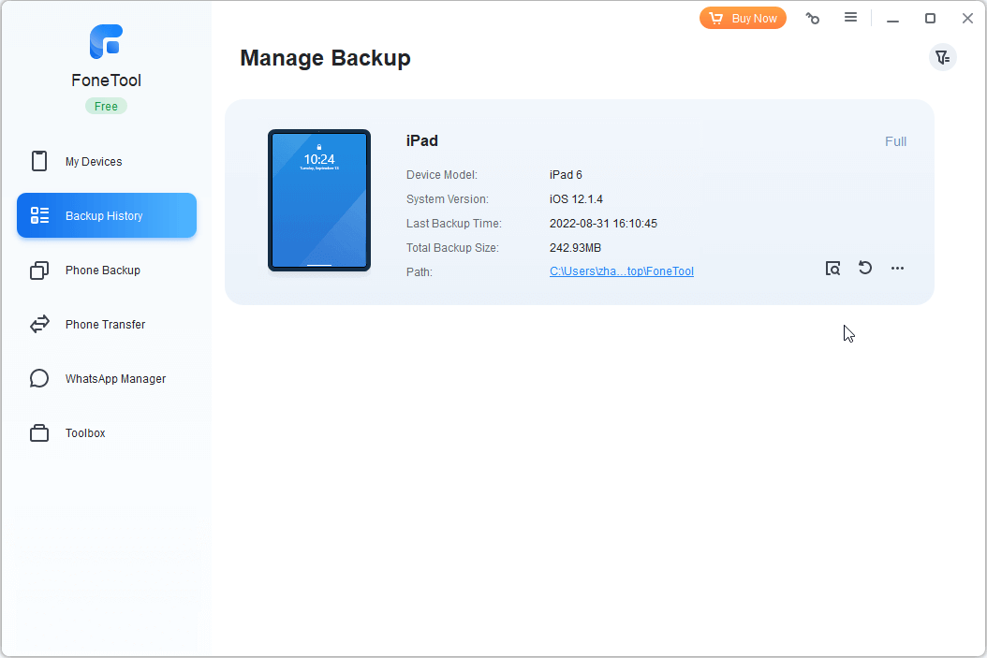This screenshot has height=658, width=987.
Task: Click the FoneTool logo
Action: coord(106,41)
